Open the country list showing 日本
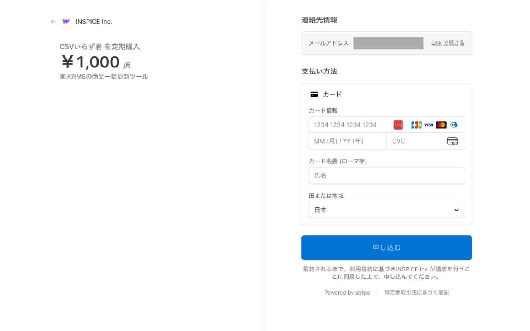The height and width of the screenshot is (331, 530). point(386,210)
